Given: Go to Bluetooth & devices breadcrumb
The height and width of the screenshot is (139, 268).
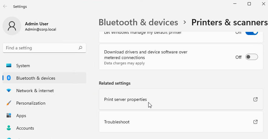Looking at the screenshot, I should pyautogui.click(x=138, y=22).
